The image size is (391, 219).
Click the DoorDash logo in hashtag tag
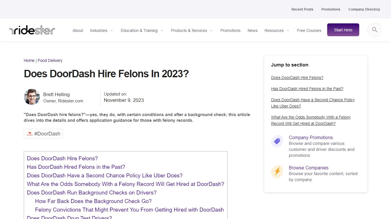[30, 134]
